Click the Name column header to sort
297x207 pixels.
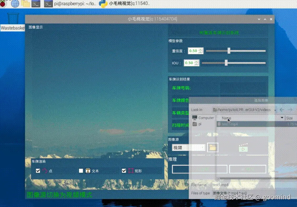click(227, 118)
